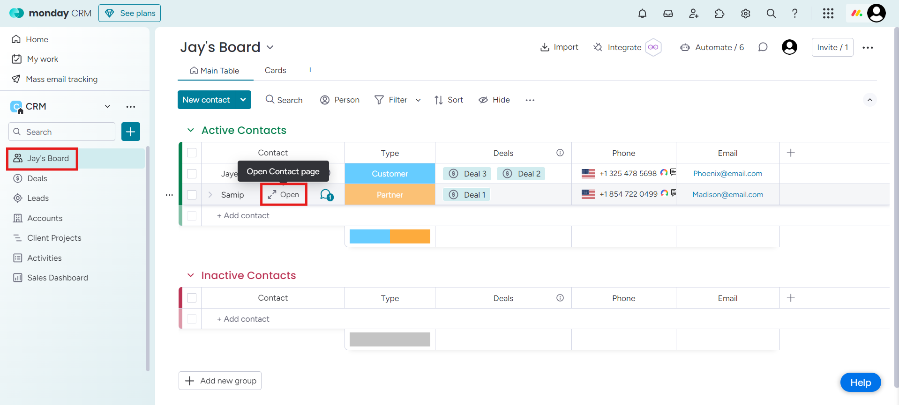Image resolution: width=899 pixels, height=405 pixels.
Task: Click the add view plus next to Cards
Action: tap(310, 70)
